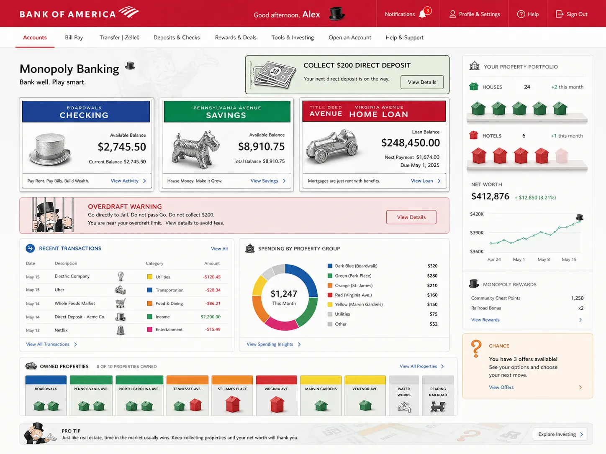Click the yellow Utilities category swatch
The width and height of the screenshot is (606, 454).
click(x=149, y=277)
